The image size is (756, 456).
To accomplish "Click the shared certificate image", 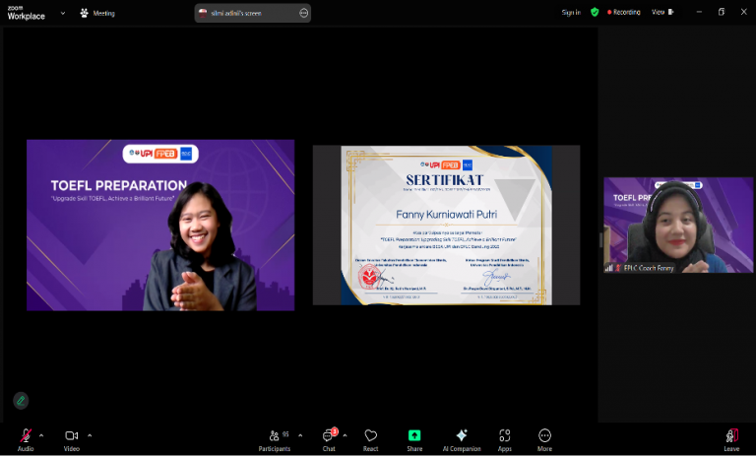I will click(x=447, y=225).
